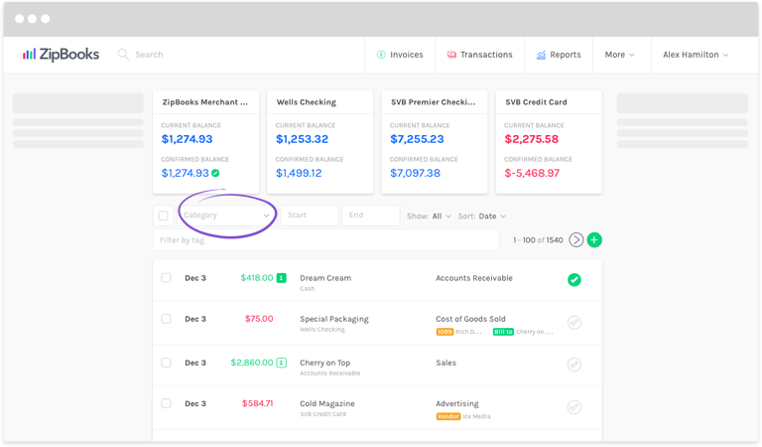Viewport: 762px width, 447px height.
Task: Click the Filter by tag field
Action: coord(326,239)
